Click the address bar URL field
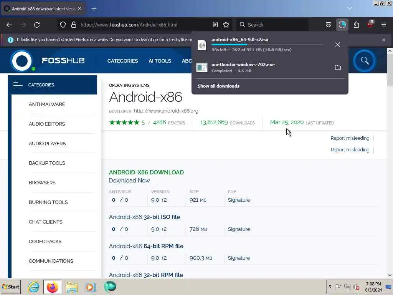393x295 pixels. click(144, 25)
